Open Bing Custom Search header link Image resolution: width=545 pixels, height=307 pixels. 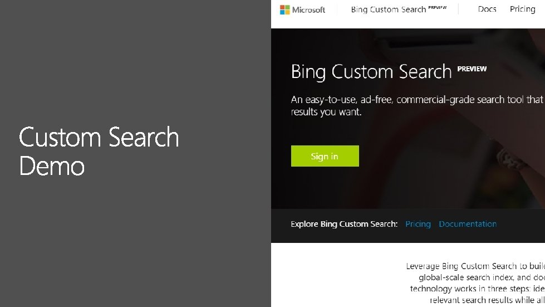pyautogui.click(x=388, y=9)
